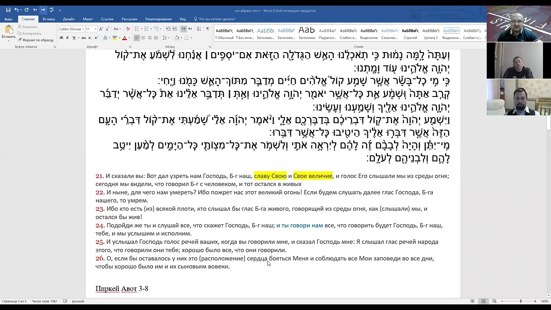Clear all formatting with eraser icon
The image size is (551, 310).
pos(128,29)
